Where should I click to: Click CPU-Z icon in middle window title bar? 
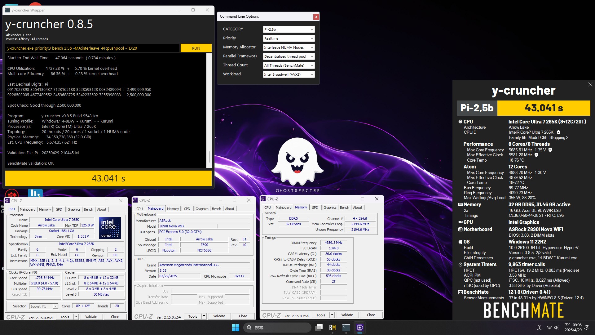pos(135,200)
